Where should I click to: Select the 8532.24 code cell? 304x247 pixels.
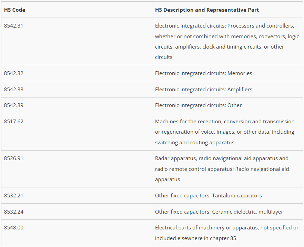click(x=14, y=212)
